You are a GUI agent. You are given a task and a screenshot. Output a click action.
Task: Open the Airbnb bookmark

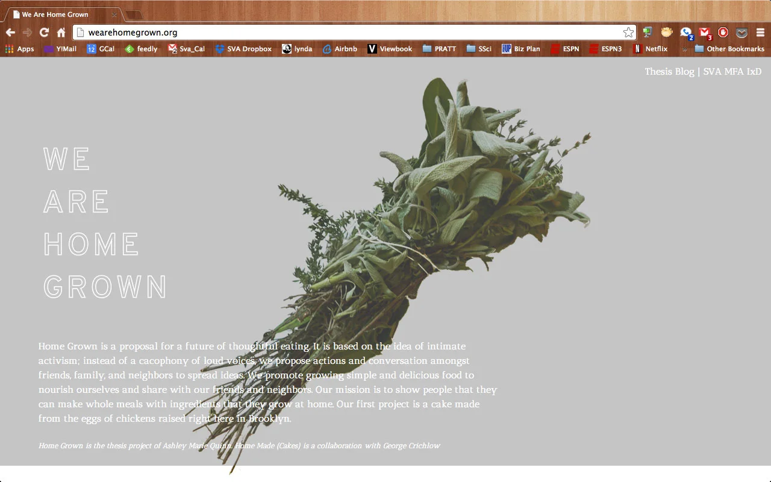(340, 49)
